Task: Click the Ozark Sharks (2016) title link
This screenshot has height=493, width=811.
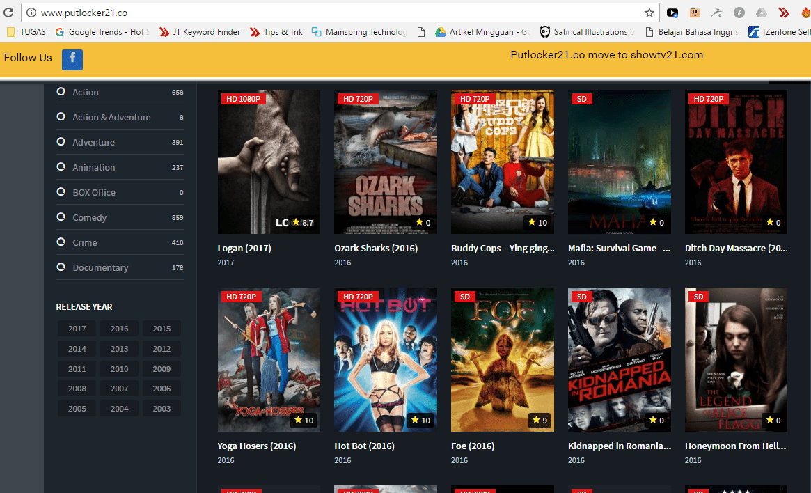Action: [x=376, y=249]
